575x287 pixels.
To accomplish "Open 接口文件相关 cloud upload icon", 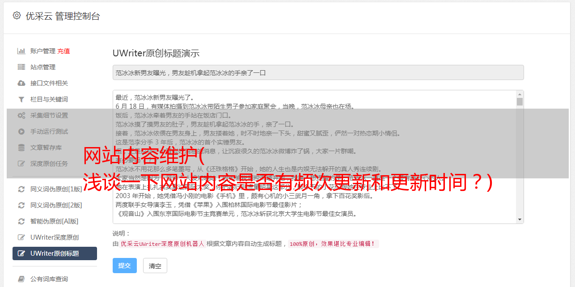I will point(21,83).
